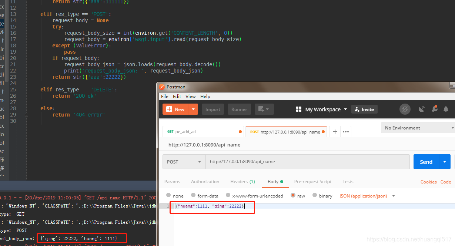455x246 pixels.
Task: Open the POST method dropdown
Action: (x=184, y=162)
